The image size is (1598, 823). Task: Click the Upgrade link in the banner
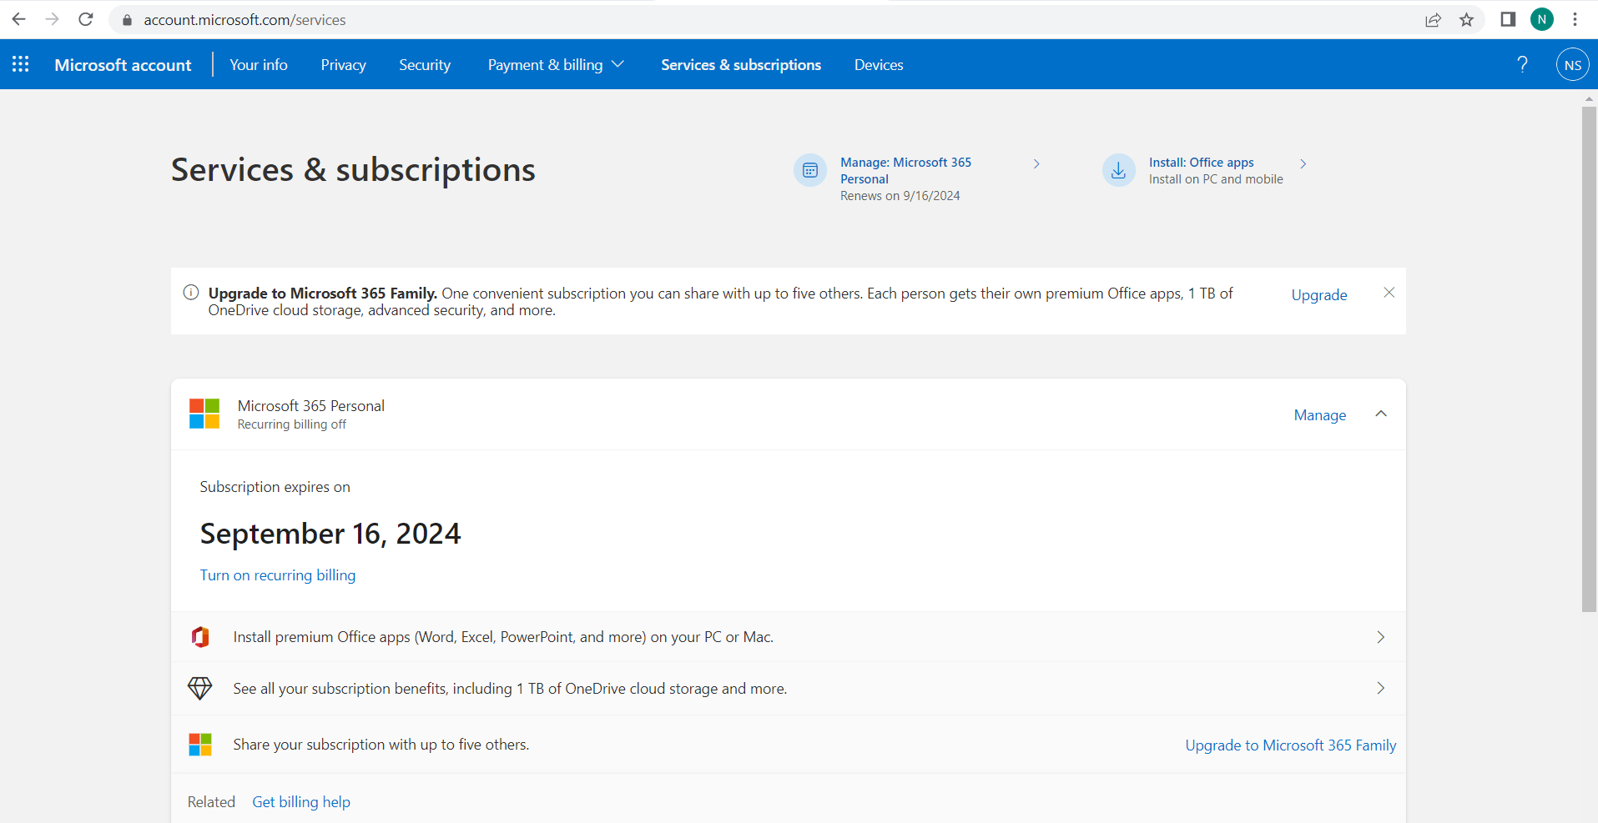click(x=1319, y=294)
